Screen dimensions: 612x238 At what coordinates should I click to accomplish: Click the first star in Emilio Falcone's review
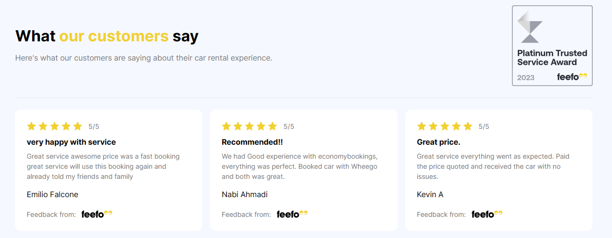[x=32, y=126]
